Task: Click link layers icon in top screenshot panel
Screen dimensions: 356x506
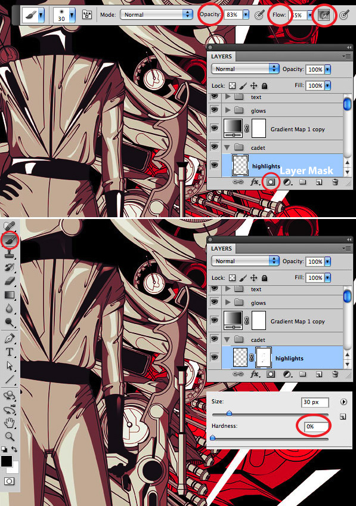Action: click(x=238, y=182)
